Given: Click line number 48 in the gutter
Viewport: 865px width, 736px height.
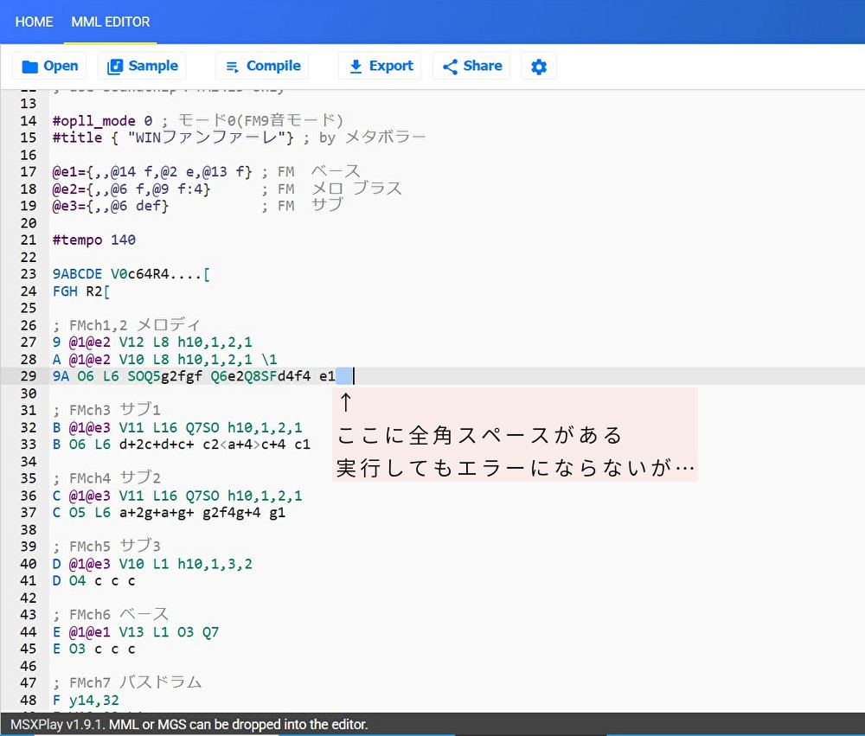Looking at the screenshot, I should coord(29,701).
